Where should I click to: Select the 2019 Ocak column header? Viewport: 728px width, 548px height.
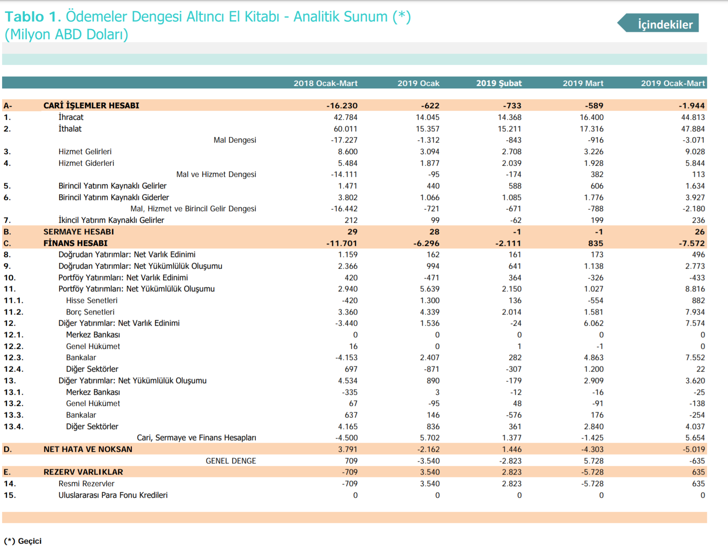418,83
